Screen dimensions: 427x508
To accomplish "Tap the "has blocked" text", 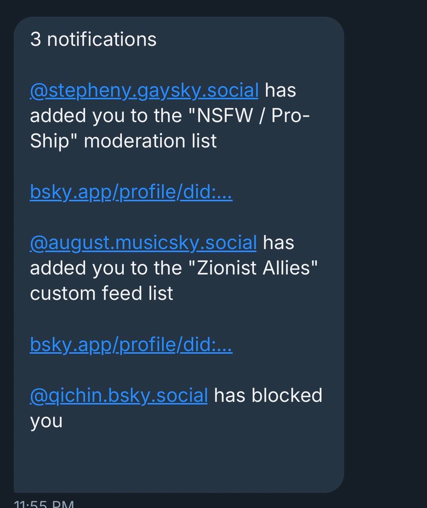I will tap(268, 395).
